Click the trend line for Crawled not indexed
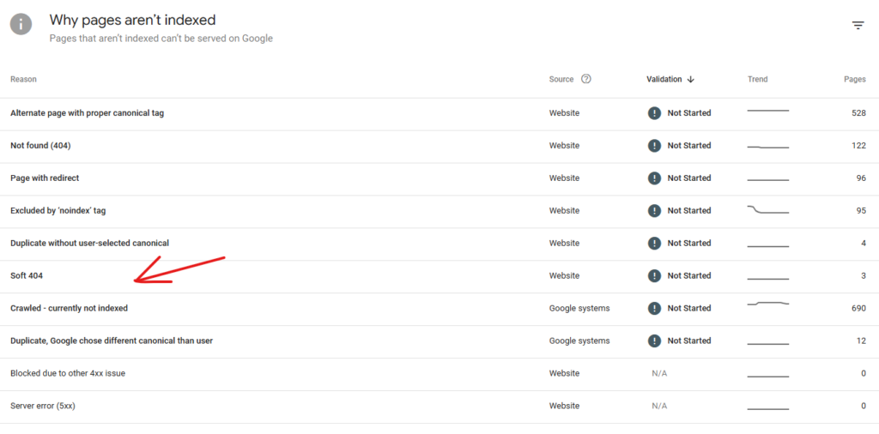 [767, 304]
